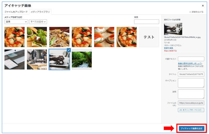Open the 画像 media type filter dropdown

point(16,22)
